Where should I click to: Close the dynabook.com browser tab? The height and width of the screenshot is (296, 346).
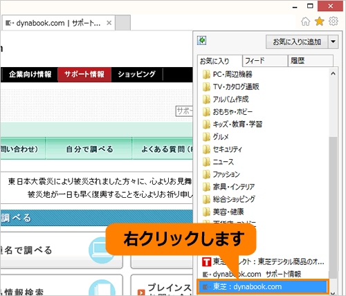pyautogui.click(x=109, y=23)
